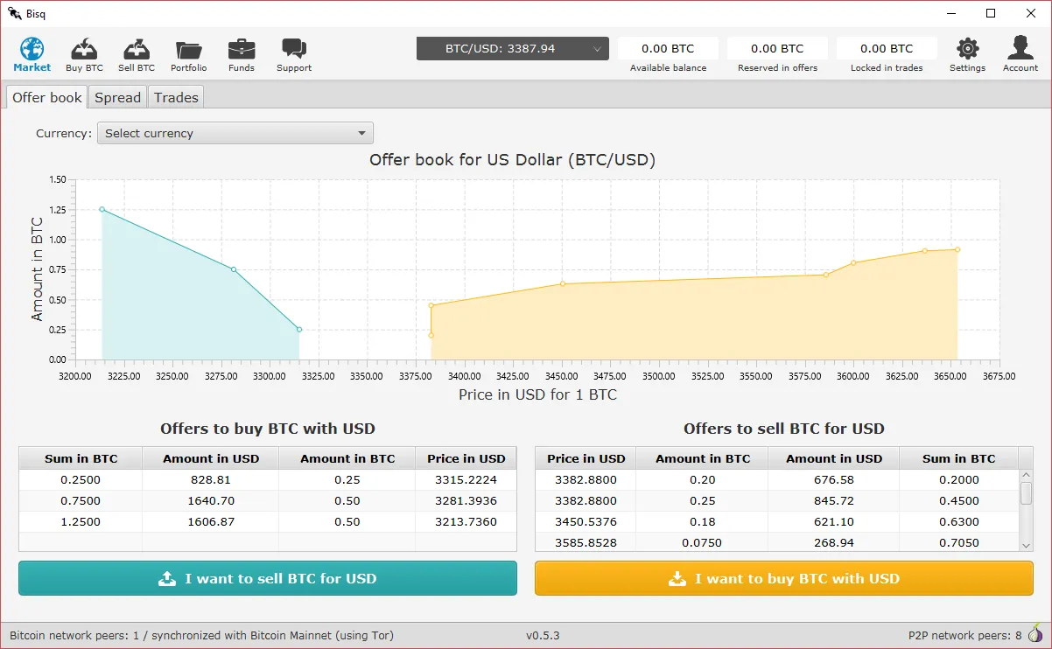This screenshot has height=649, width=1052.
Task: Click the Bisq logo in title bar
Action: pyautogui.click(x=15, y=13)
